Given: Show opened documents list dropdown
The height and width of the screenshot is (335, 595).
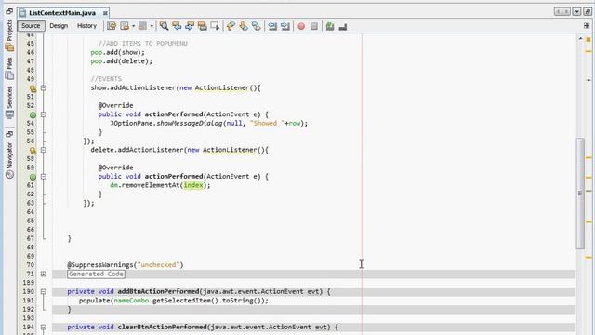Looking at the screenshot, I should click(576, 12).
